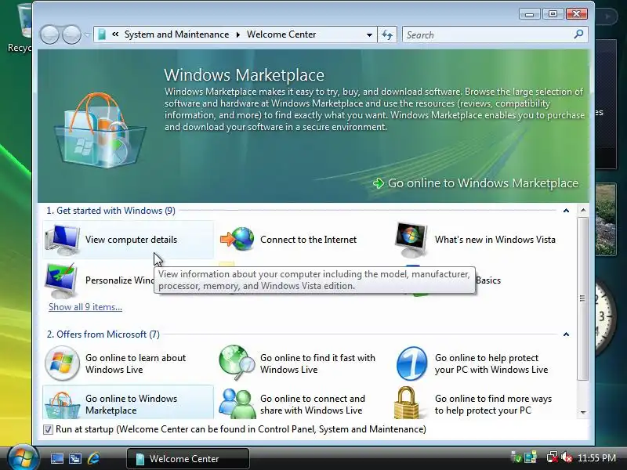Screen dimensions: 627x470
Task: Expand the System and Maintenance breadcrumb arrow
Action: 238,34
